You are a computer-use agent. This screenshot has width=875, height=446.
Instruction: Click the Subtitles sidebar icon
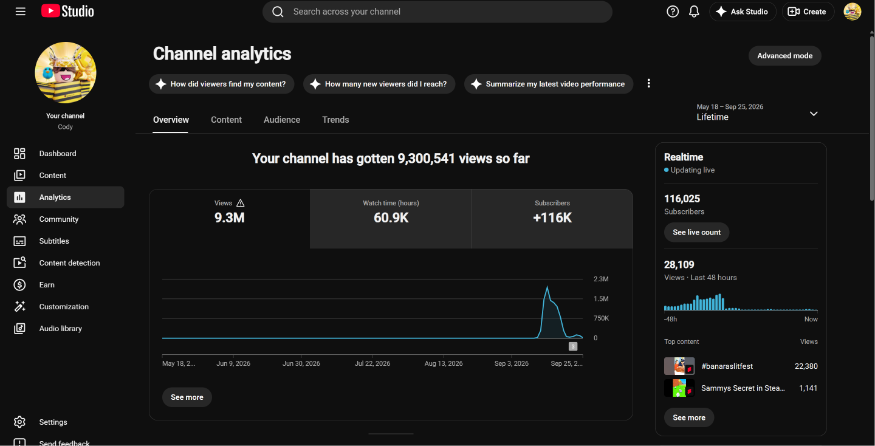pos(19,241)
